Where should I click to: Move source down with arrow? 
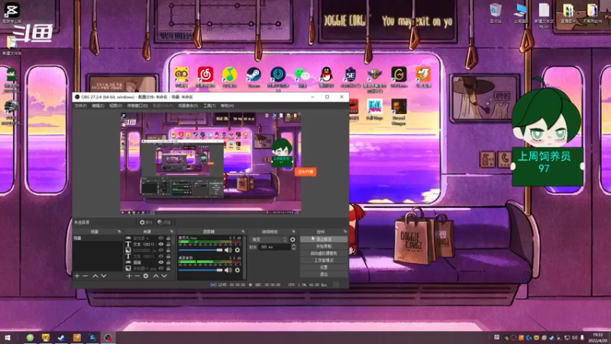point(164,276)
